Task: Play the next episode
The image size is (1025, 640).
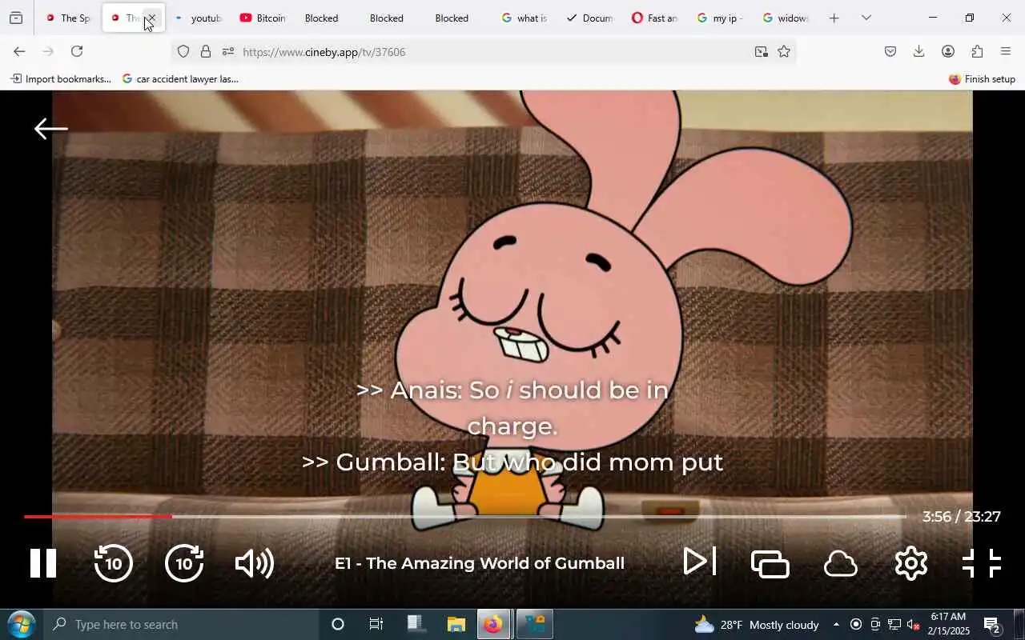Action: 699,562
